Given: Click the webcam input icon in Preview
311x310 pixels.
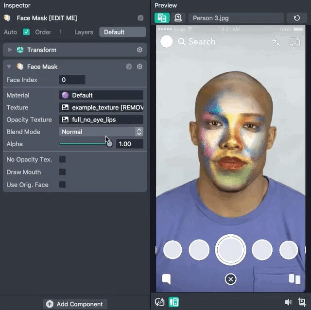Looking at the screenshot, I should click(178, 18).
